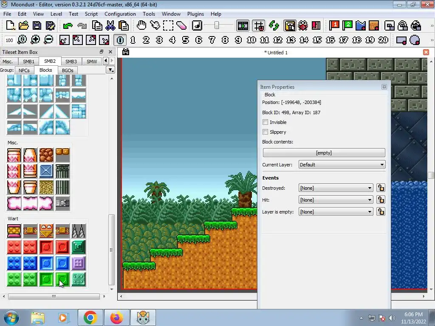Switch to section 12

278,40
